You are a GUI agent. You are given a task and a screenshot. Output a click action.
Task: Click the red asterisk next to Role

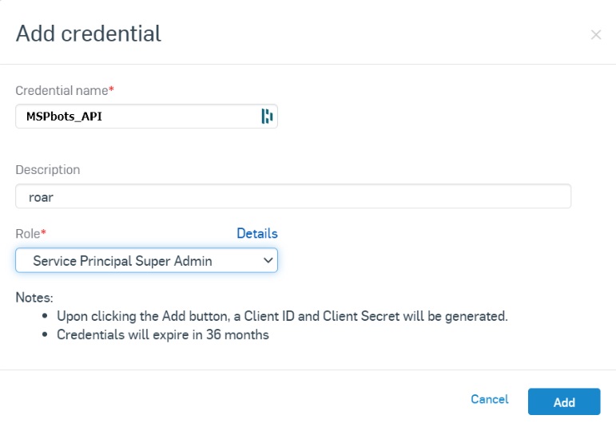tap(44, 233)
